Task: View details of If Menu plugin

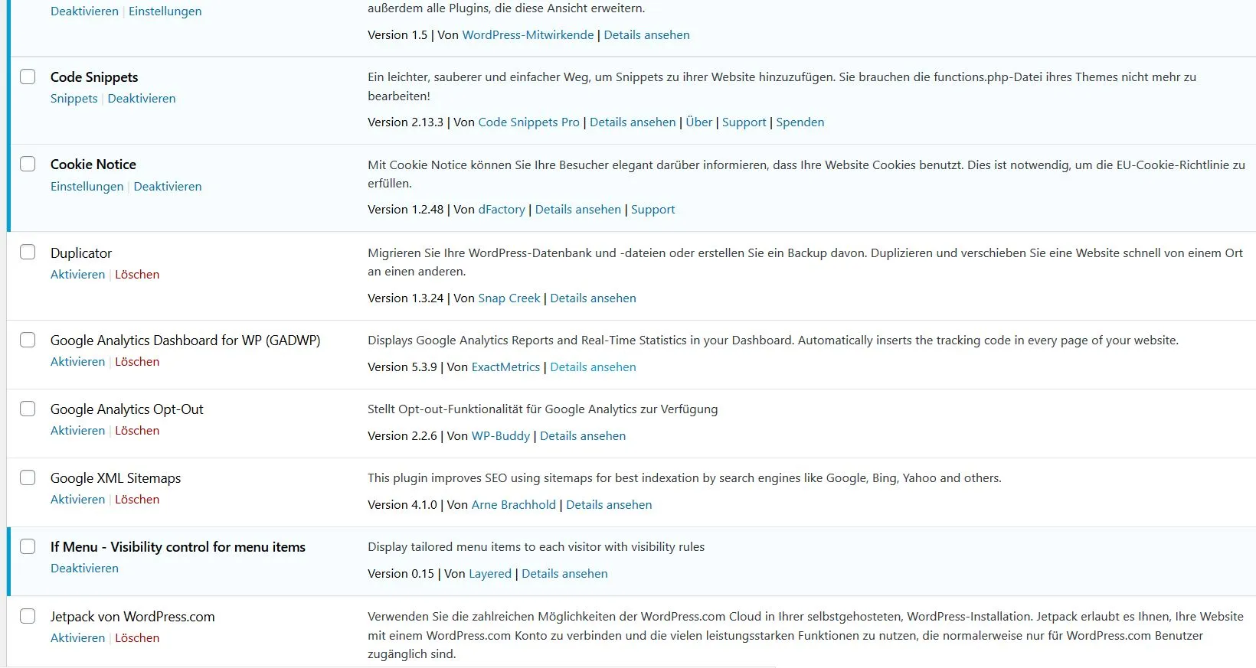Action: 564,574
